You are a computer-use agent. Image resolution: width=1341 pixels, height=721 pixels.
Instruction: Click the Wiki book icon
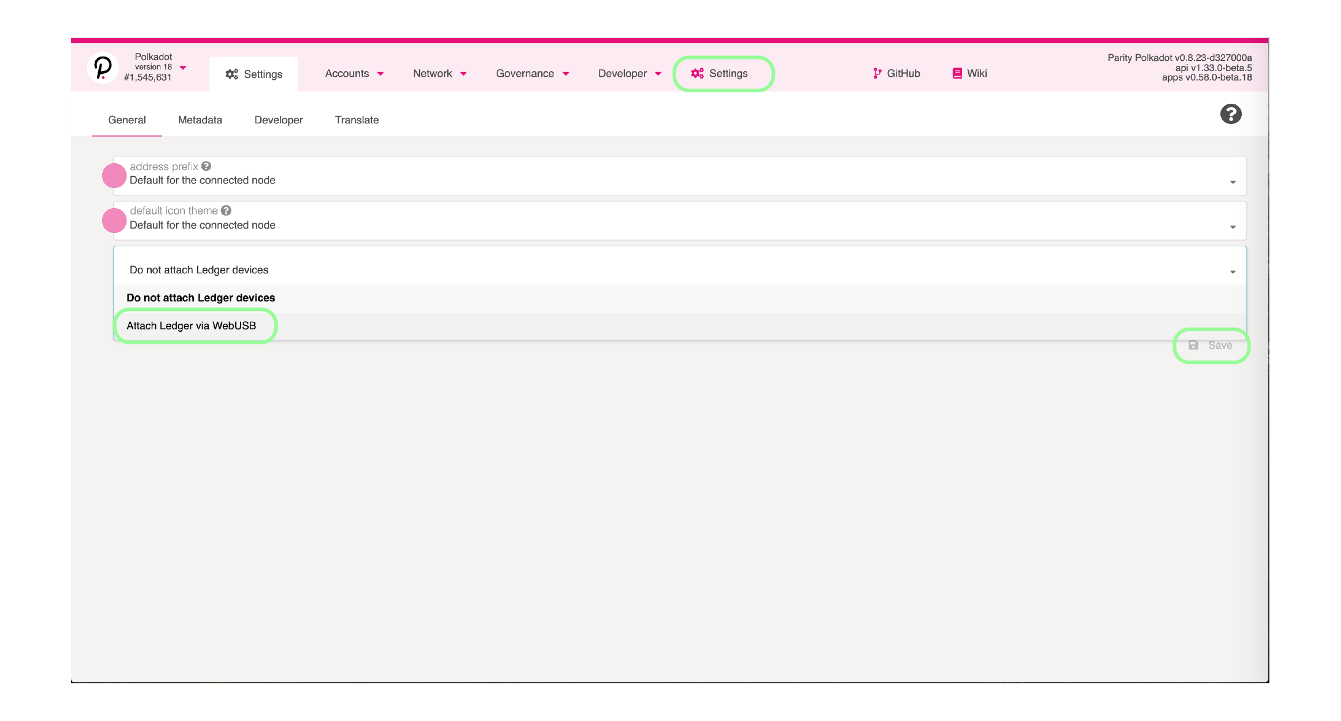957,73
